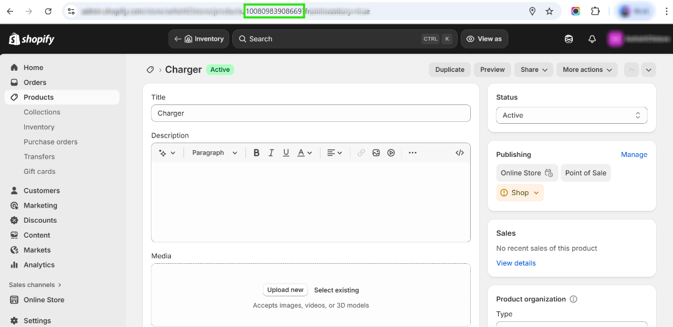
Task: Expand the Share dropdown
Action: [534, 69]
